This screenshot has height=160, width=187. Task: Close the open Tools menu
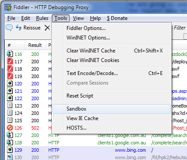coord(60,18)
